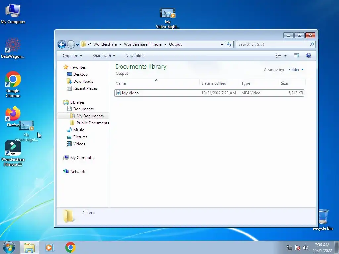Expand arrow after Wondershare Filmora breadcrumb
The width and height of the screenshot is (339, 254).
pos(166,44)
